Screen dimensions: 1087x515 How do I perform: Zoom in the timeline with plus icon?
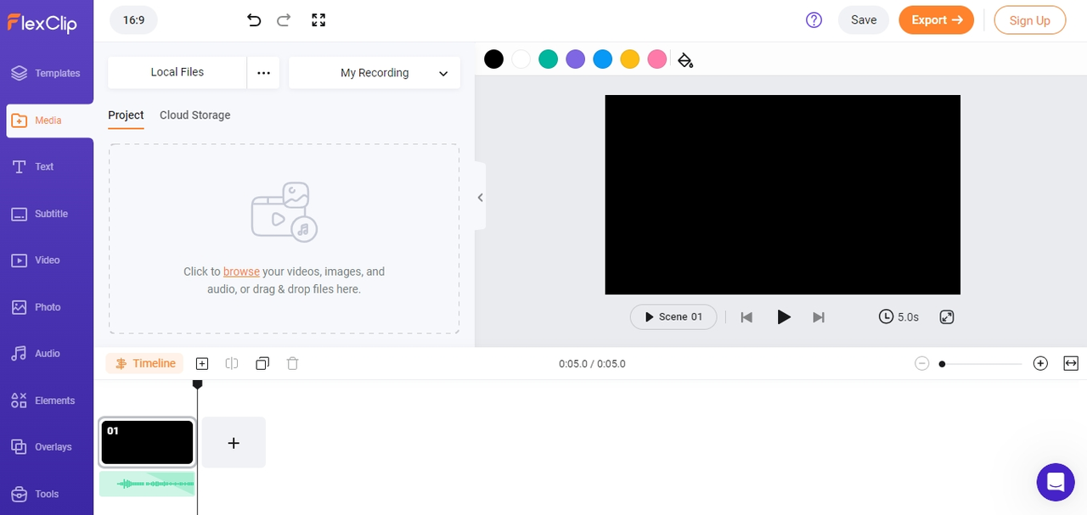point(1040,363)
